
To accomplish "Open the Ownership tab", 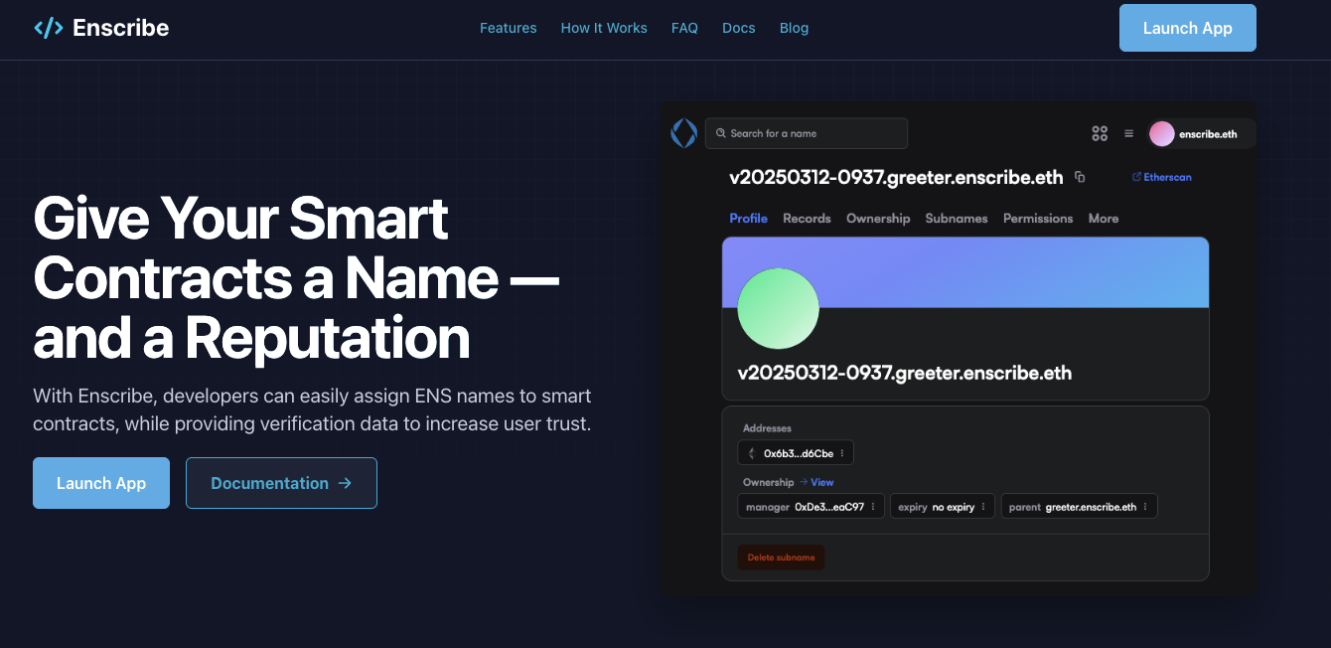I will coord(878,219).
